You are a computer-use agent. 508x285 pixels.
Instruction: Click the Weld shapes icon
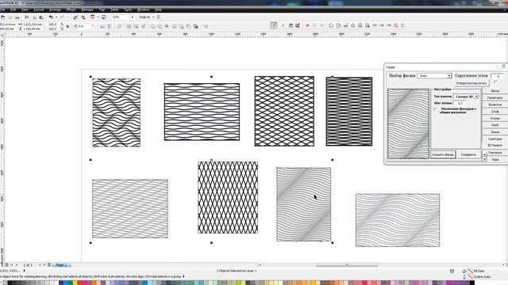[x=153, y=26]
